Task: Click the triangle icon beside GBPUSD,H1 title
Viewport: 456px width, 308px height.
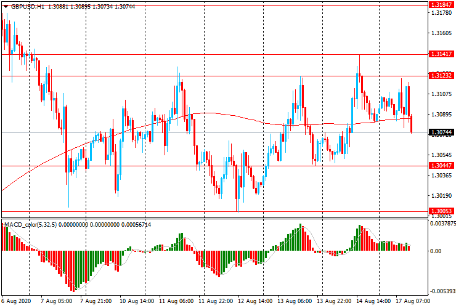Action: [x=4, y=6]
